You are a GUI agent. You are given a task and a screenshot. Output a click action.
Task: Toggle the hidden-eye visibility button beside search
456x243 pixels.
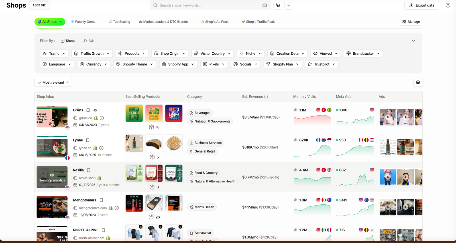[x=278, y=5]
